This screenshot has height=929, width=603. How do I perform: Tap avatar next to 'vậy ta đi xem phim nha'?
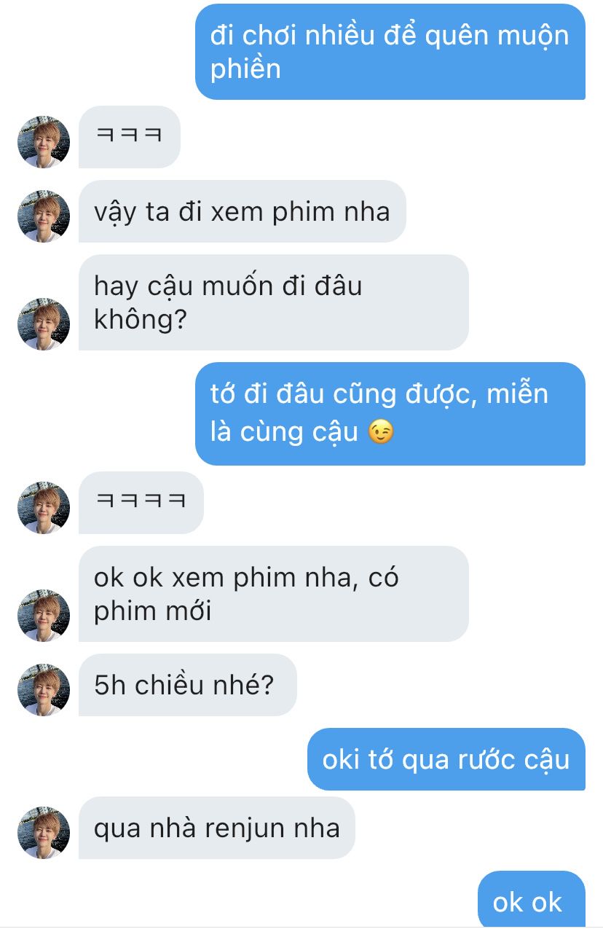44,216
